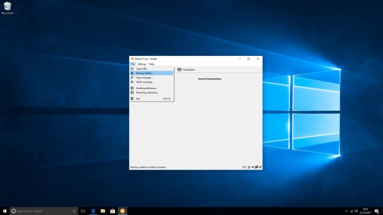The height and width of the screenshot is (215, 383).
Task: Click the Bitcoin Core title bar logo
Action: click(x=133, y=59)
